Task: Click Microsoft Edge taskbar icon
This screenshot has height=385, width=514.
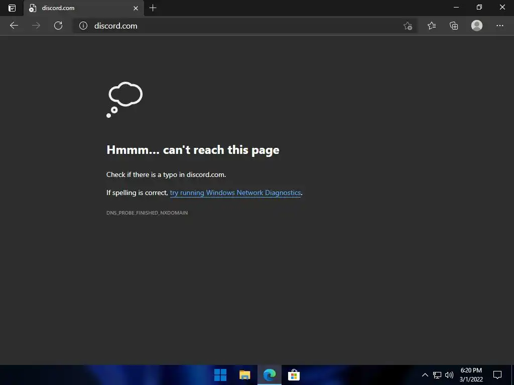Action: (x=270, y=375)
